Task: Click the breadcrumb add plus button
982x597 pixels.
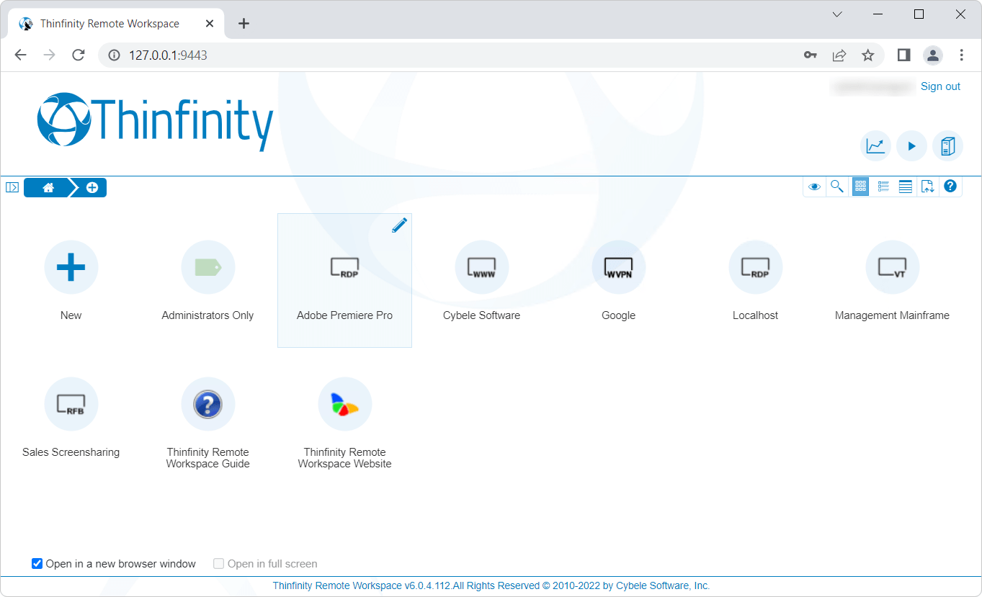Action: click(x=92, y=187)
